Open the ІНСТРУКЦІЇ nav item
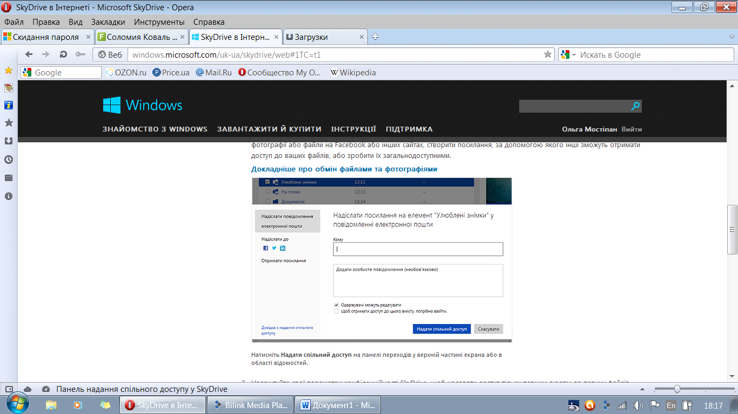 pyautogui.click(x=354, y=129)
